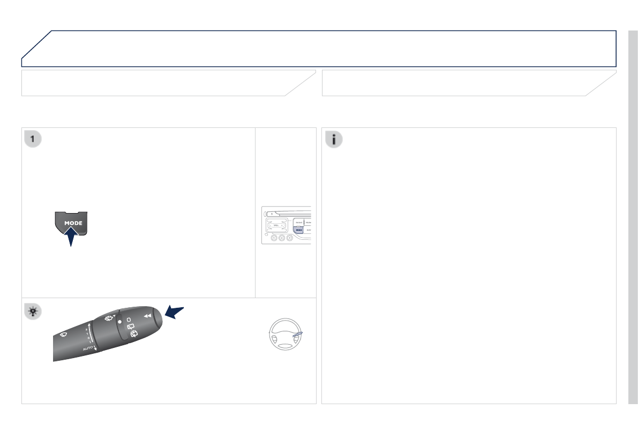638x425 pixels.
Task: Click preset button 1 in the radio diagram
Action: [274, 238]
